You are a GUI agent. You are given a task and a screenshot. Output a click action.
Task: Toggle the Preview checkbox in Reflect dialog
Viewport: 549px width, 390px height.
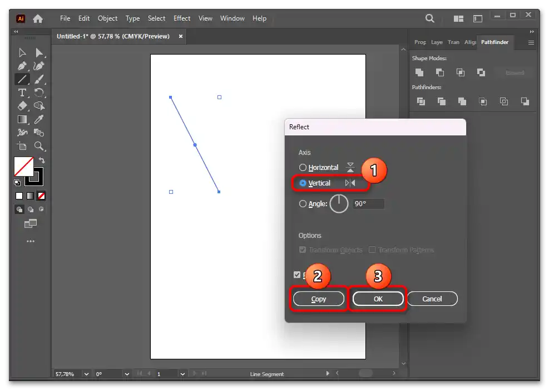[x=297, y=275]
